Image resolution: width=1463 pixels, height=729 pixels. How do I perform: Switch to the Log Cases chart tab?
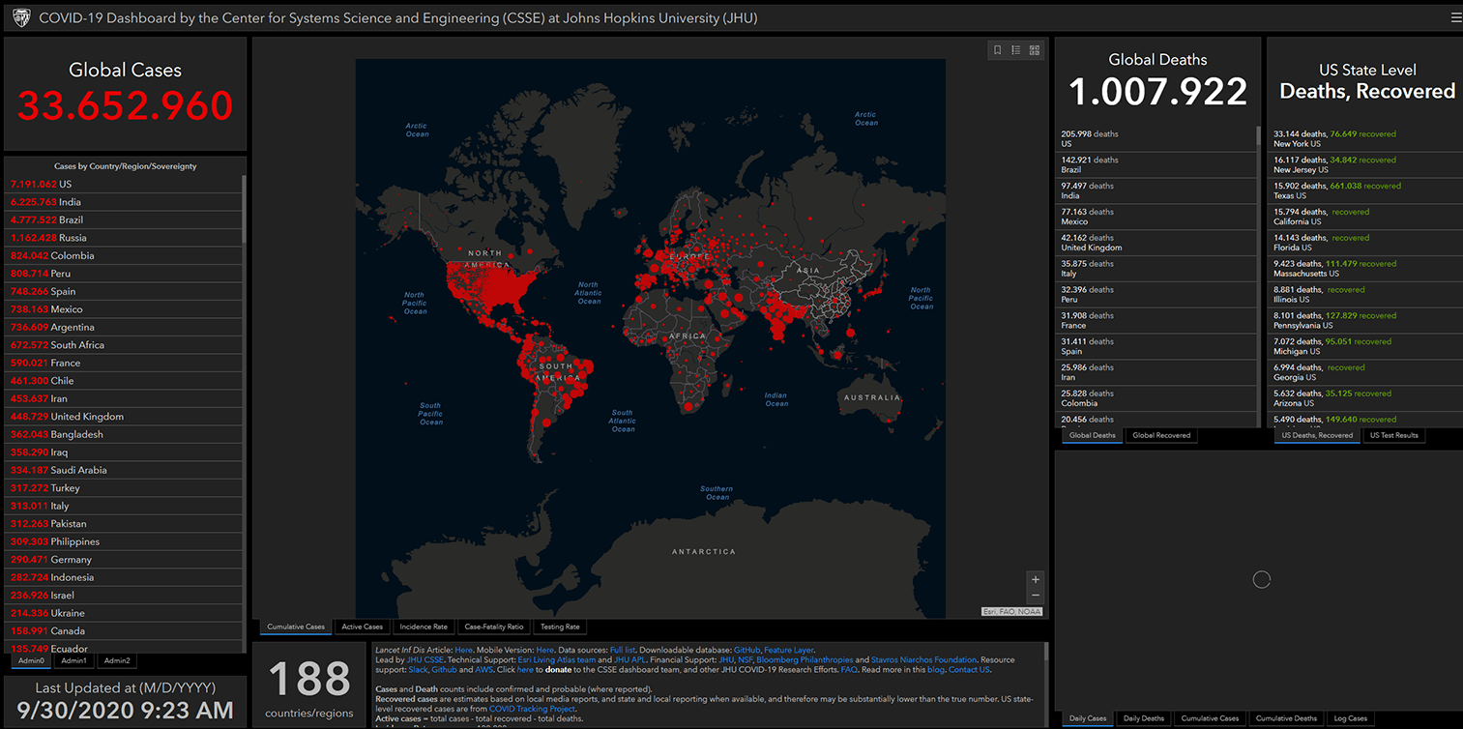click(x=1351, y=718)
